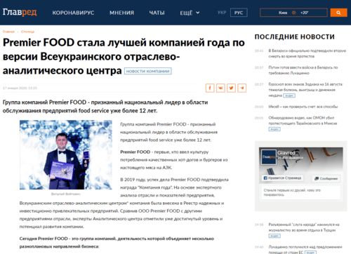This screenshot has height=254, width=351.
Task: Share article on Twitter
Action: [231, 88]
